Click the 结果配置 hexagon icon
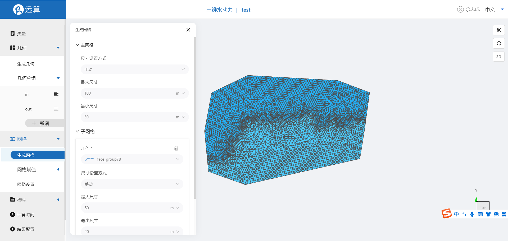Screen dimensions: 508x241 pyautogui.click(x=12, y=229)
